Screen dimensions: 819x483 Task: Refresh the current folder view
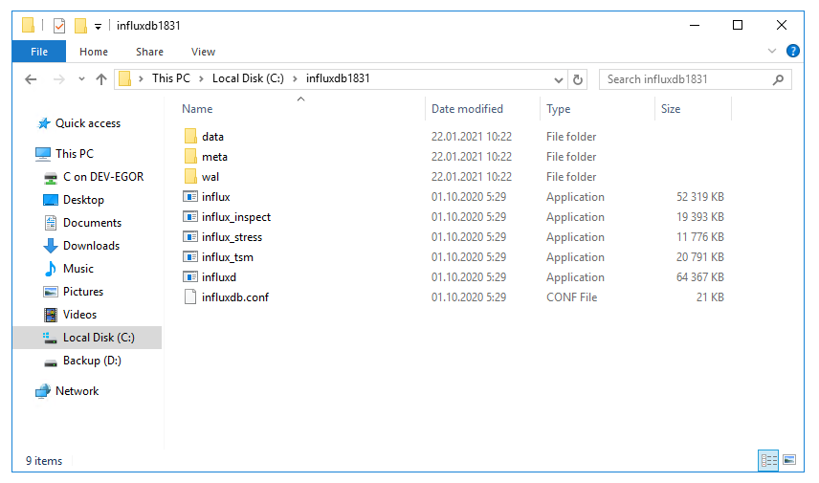578,79
